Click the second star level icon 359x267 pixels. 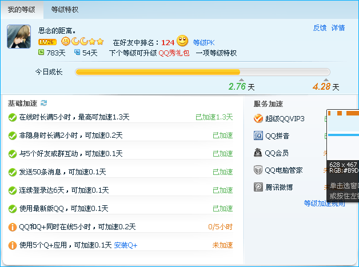click(100, 41)
